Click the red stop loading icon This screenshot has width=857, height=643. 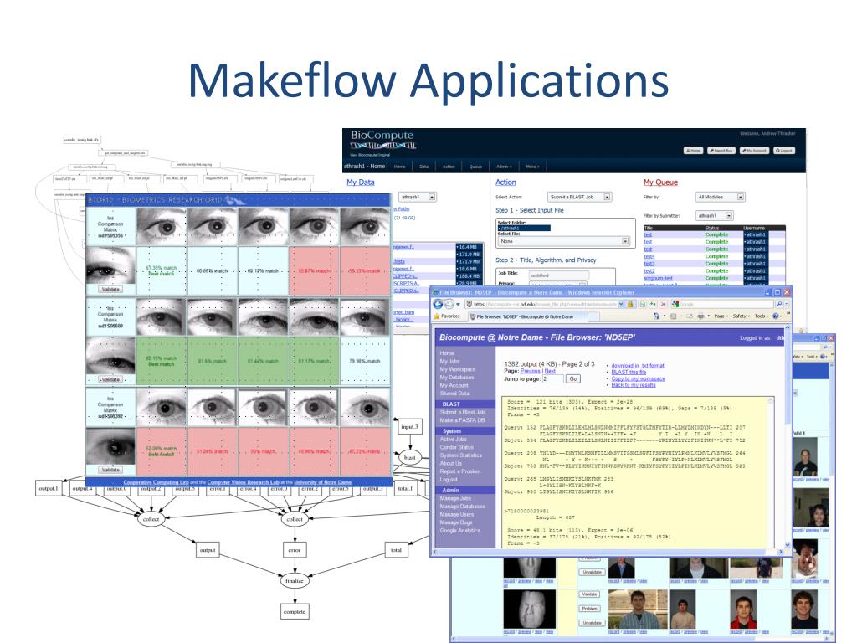click(x=663, y=304)
